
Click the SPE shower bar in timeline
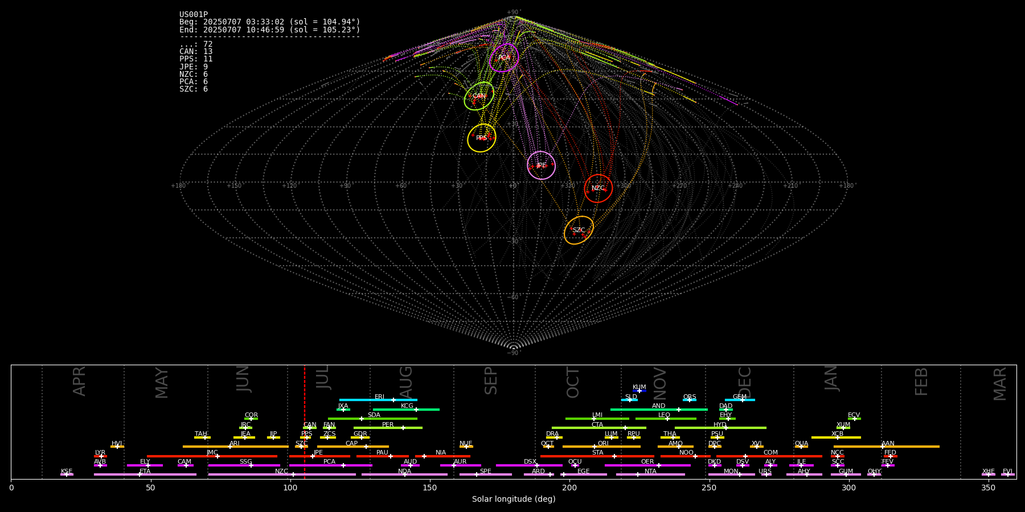point(486,474)
